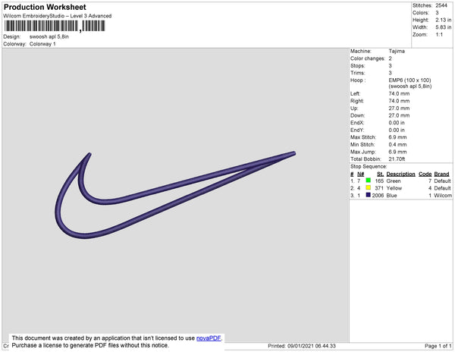Screen dimensions: 455x352
Task: Select the Hoop value 'EMP6 (100 x 100)'
Action: [409, 80]
